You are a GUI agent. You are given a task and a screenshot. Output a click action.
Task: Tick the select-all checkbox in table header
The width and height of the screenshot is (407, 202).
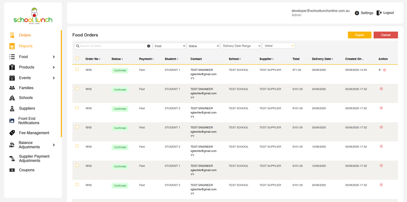[x=77, y=58]
